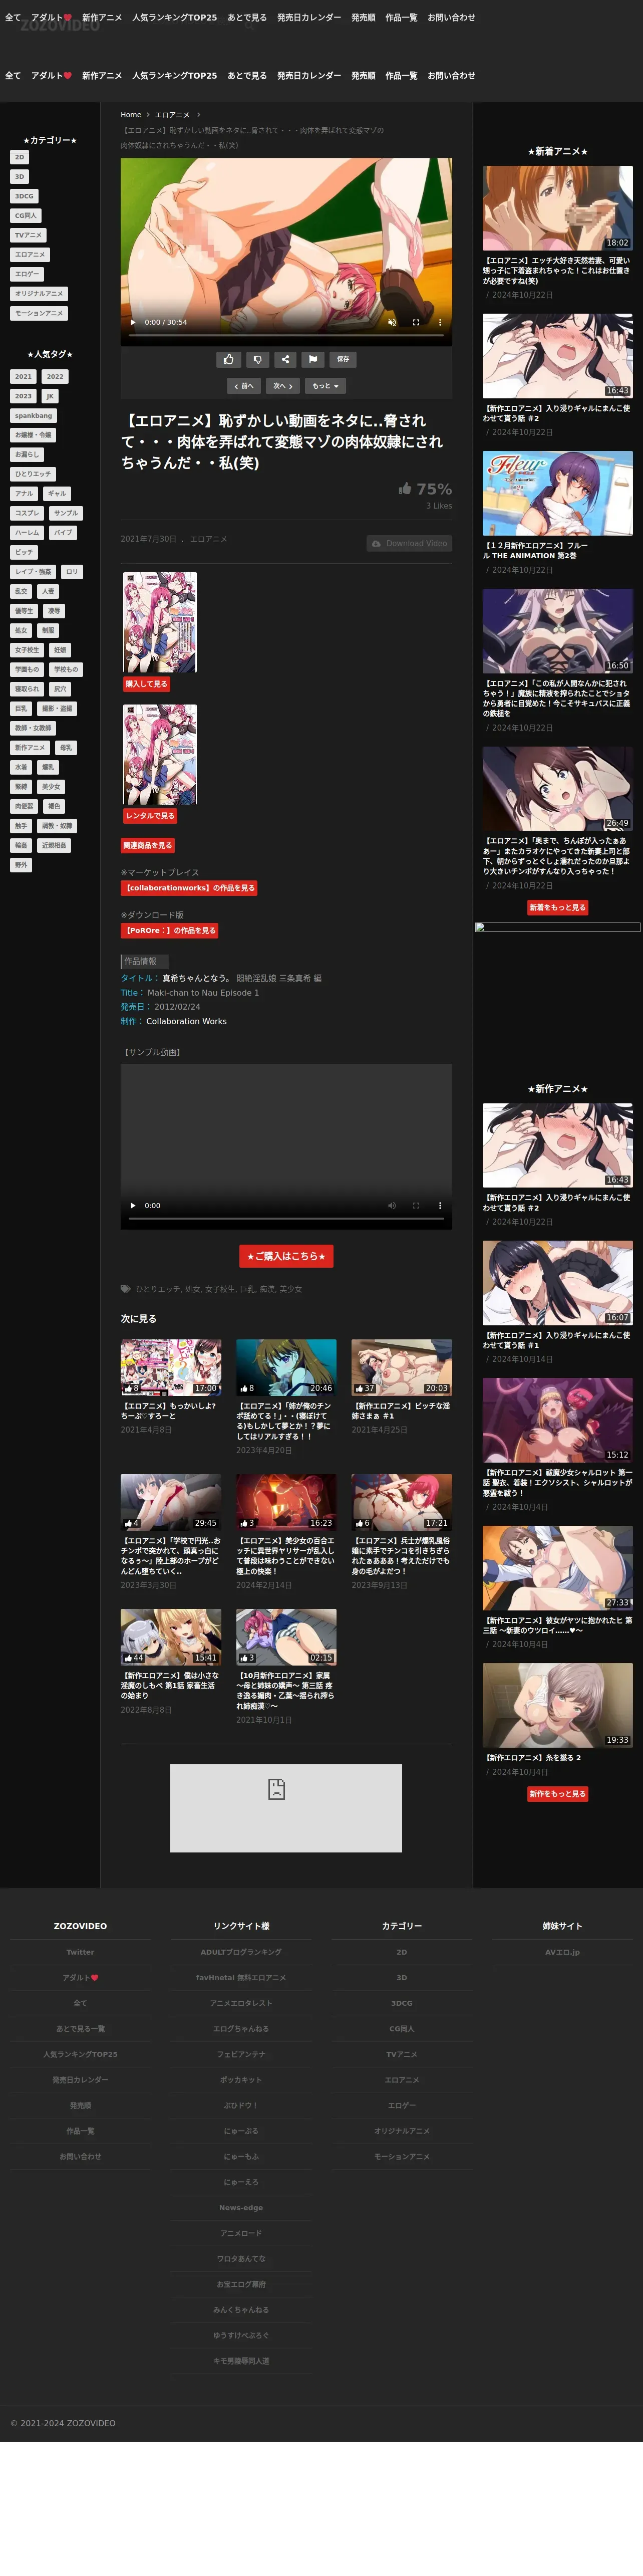643x2576 pixels.
Task: Open the [PoRore：] の作品を見る link
Action: coord(170,930)
